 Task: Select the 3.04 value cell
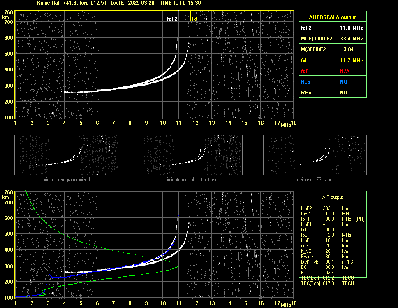point(350,49)
